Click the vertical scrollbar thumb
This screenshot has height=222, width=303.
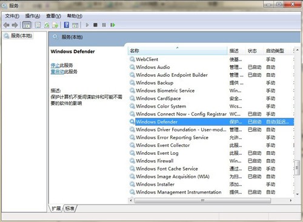tap(297, 168)
